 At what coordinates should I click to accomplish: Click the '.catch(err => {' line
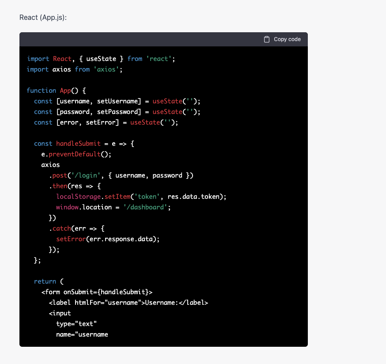click(x=77, y=228)
